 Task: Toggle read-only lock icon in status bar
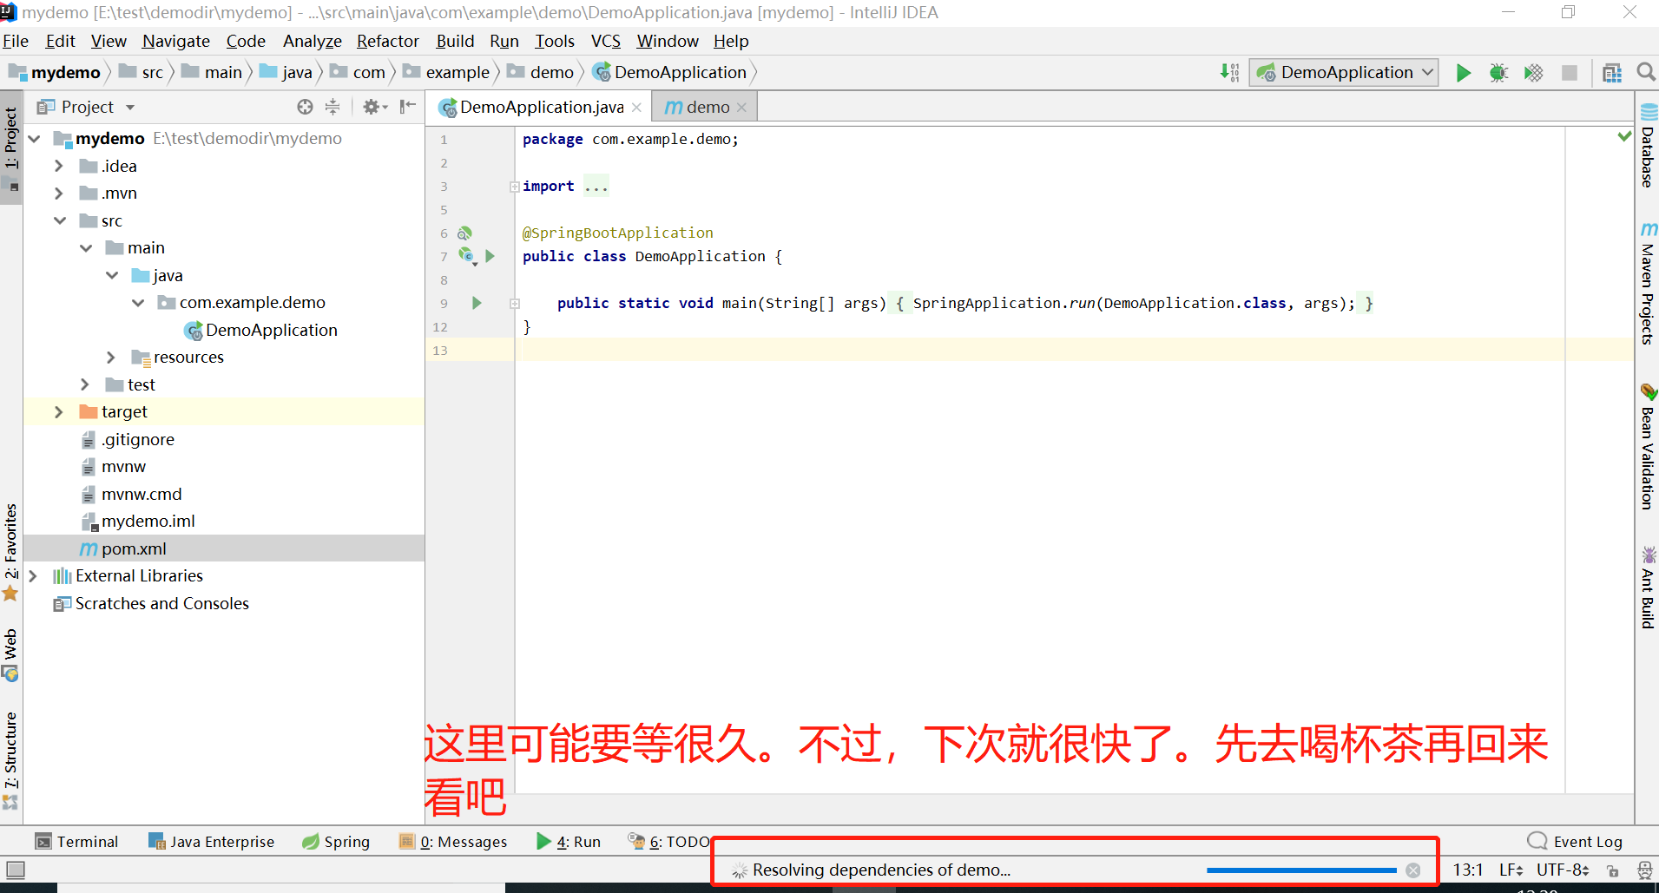point(1612,870)
